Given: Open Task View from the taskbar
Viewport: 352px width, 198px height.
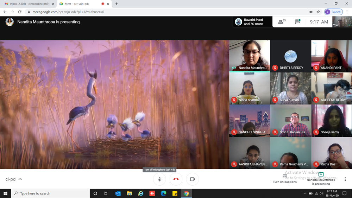Looking at the screenshot, I should point(106,193).
